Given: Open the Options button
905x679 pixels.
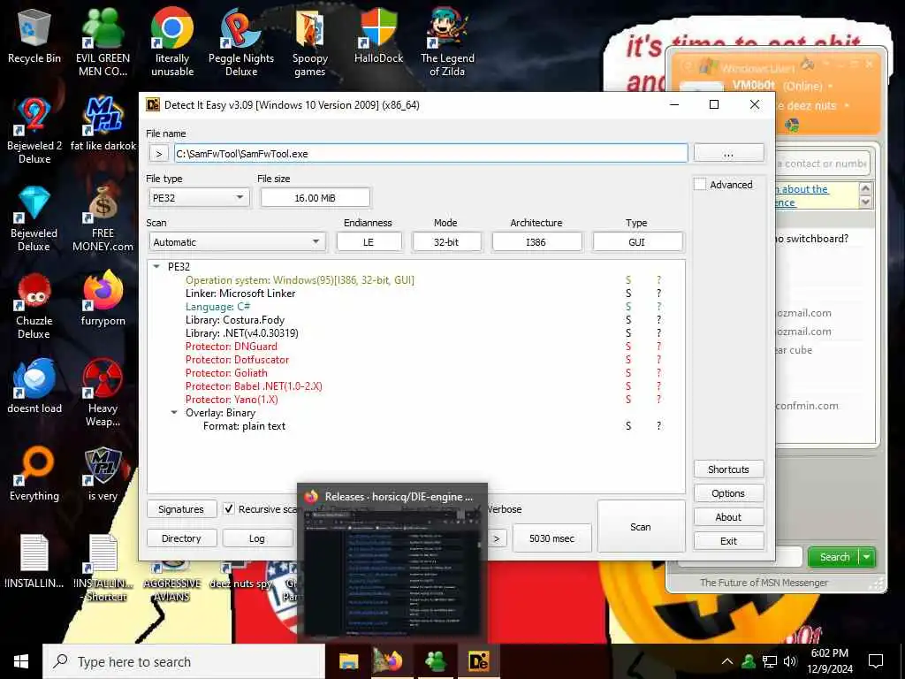Looking at the screenshot, I should pos(728,493).
